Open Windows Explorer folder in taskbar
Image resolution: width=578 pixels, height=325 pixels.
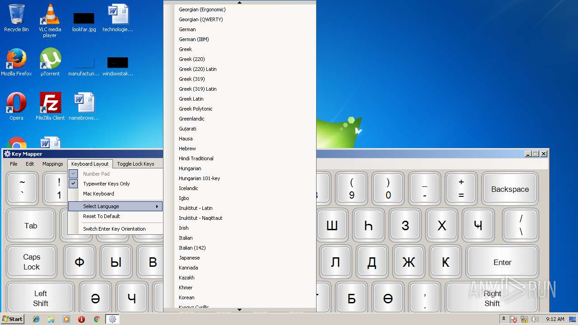point(51,319)
